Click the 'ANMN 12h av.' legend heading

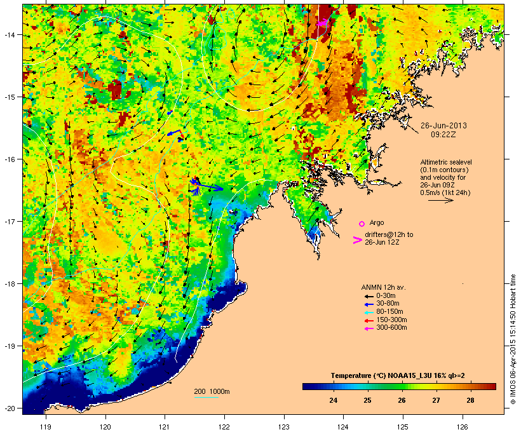click(x=383, y=287)
